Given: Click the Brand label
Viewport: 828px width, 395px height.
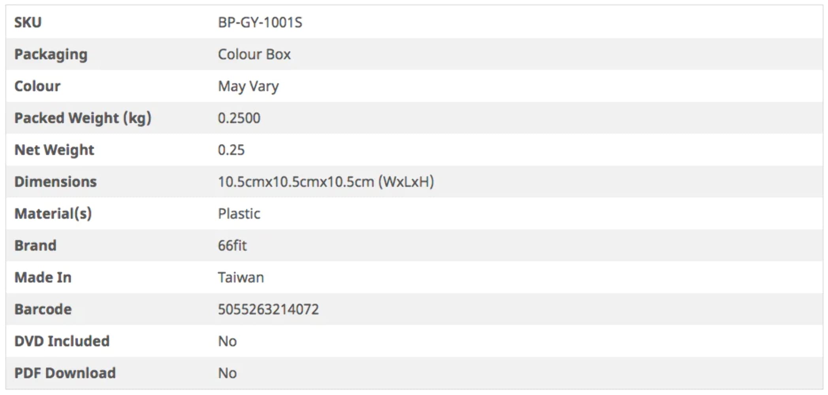Looking at the screenshot, I should 36,246.
